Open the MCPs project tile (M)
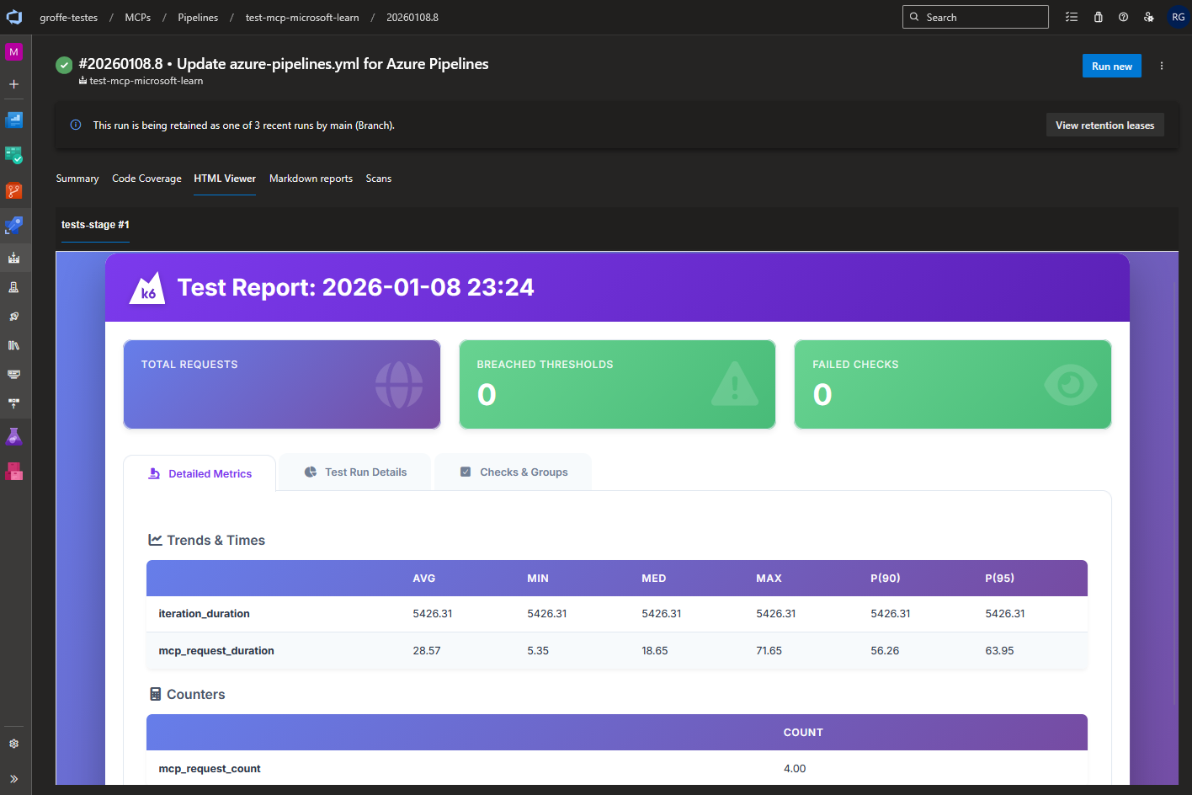 [x=13, y=52]
